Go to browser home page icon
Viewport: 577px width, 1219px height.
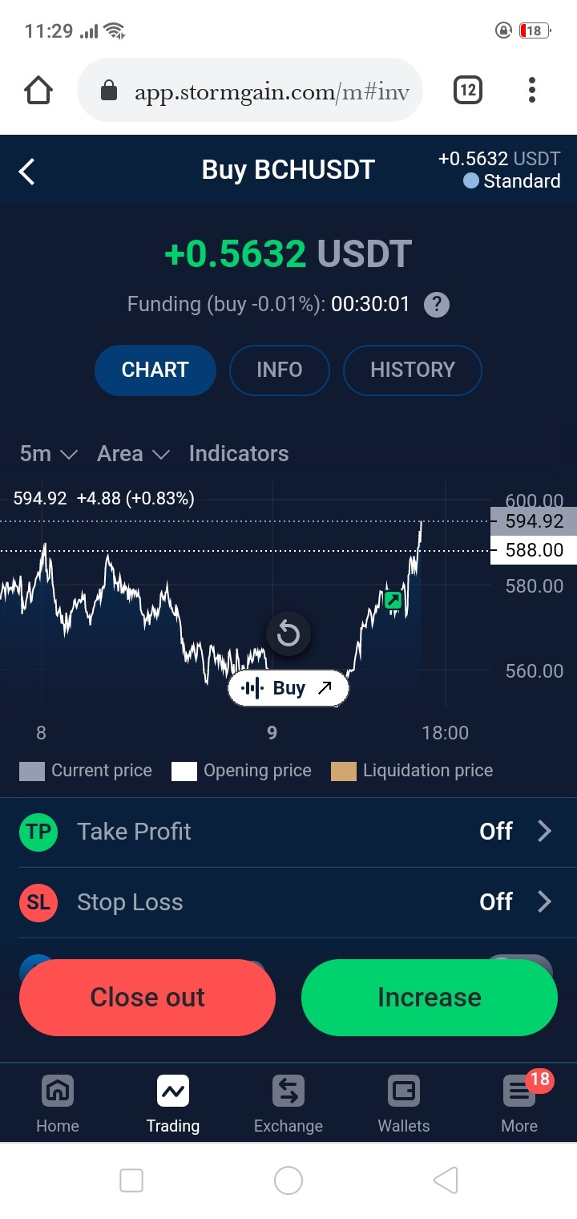pos(38,91)
